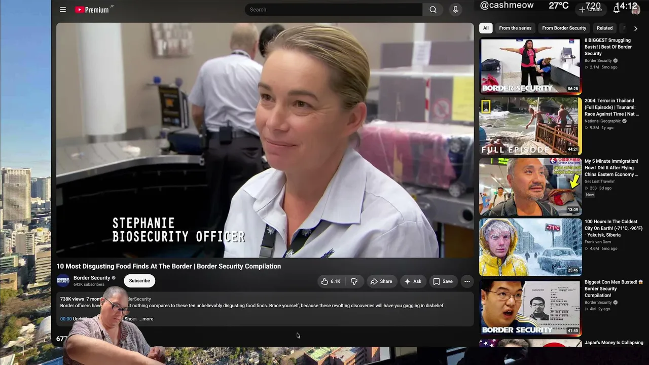Click the title 2004: Terror in Thailand

[611, 107]
